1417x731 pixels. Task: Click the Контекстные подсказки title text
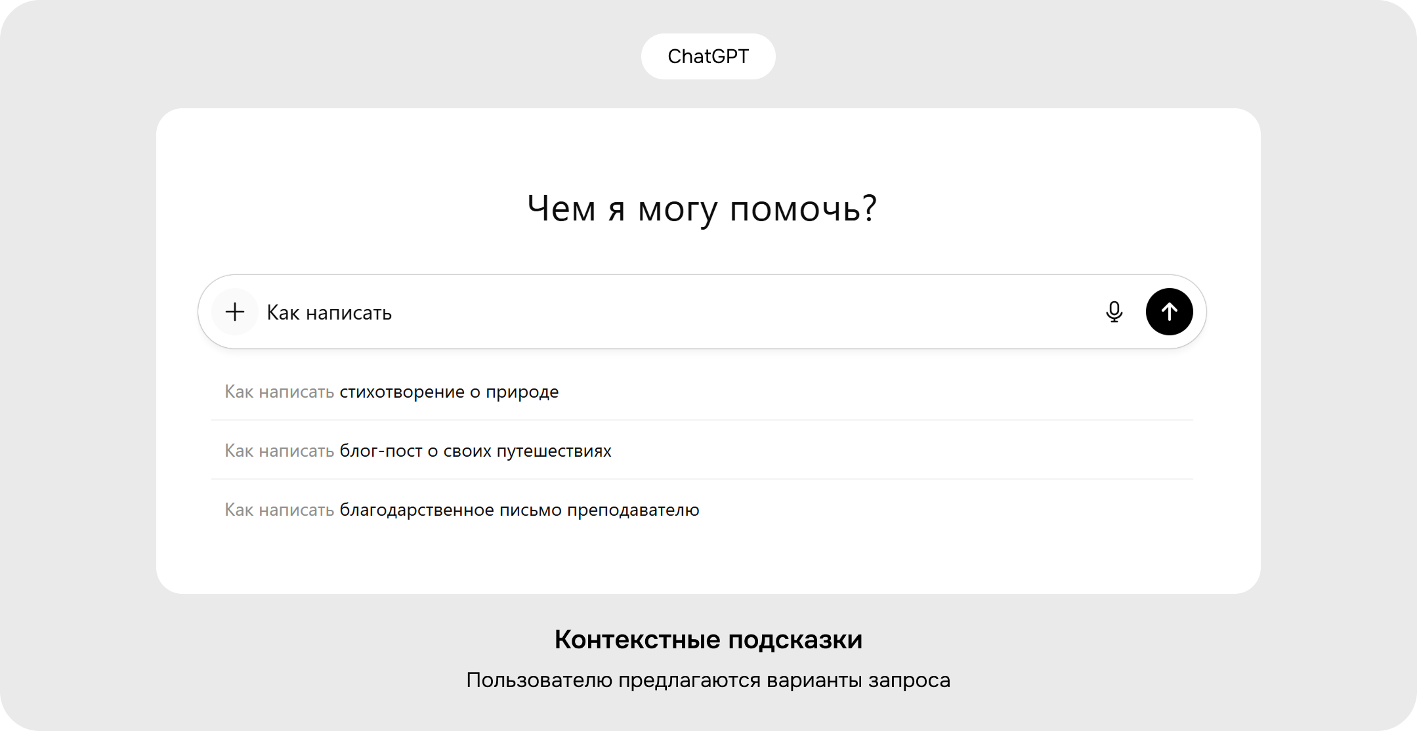tap(708, 638)
